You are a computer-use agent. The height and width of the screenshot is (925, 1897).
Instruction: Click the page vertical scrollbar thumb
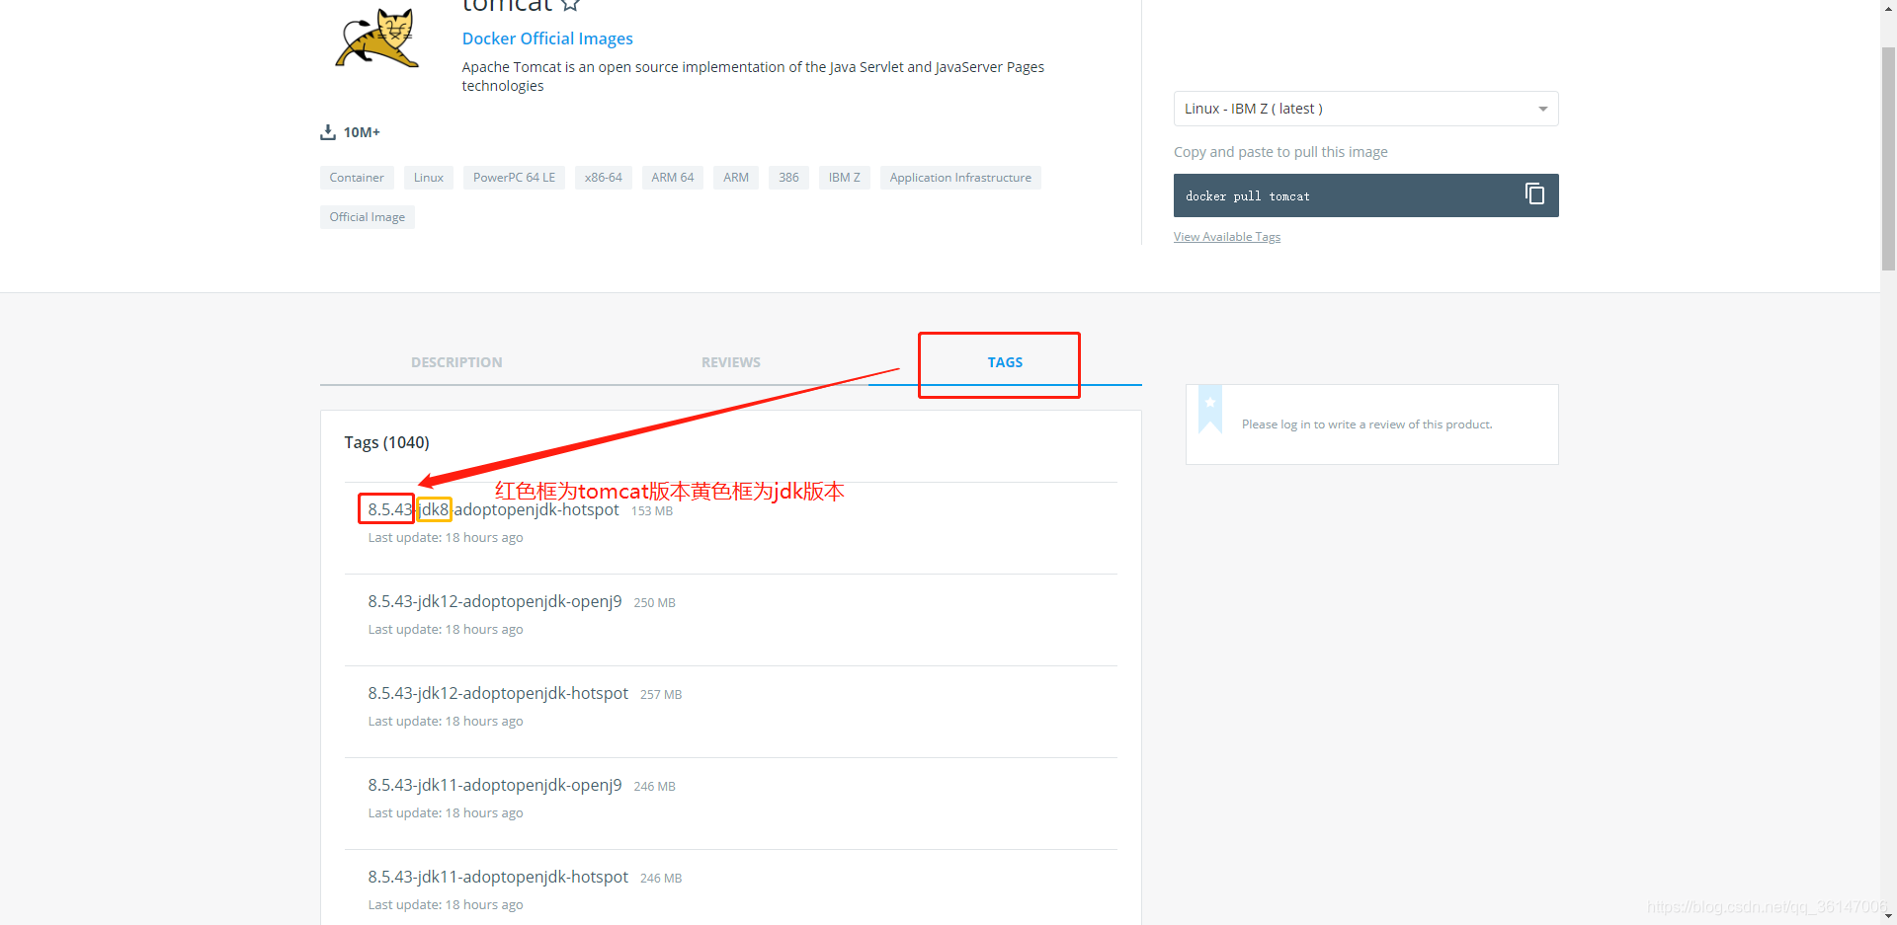click(x=1888, y=158)
